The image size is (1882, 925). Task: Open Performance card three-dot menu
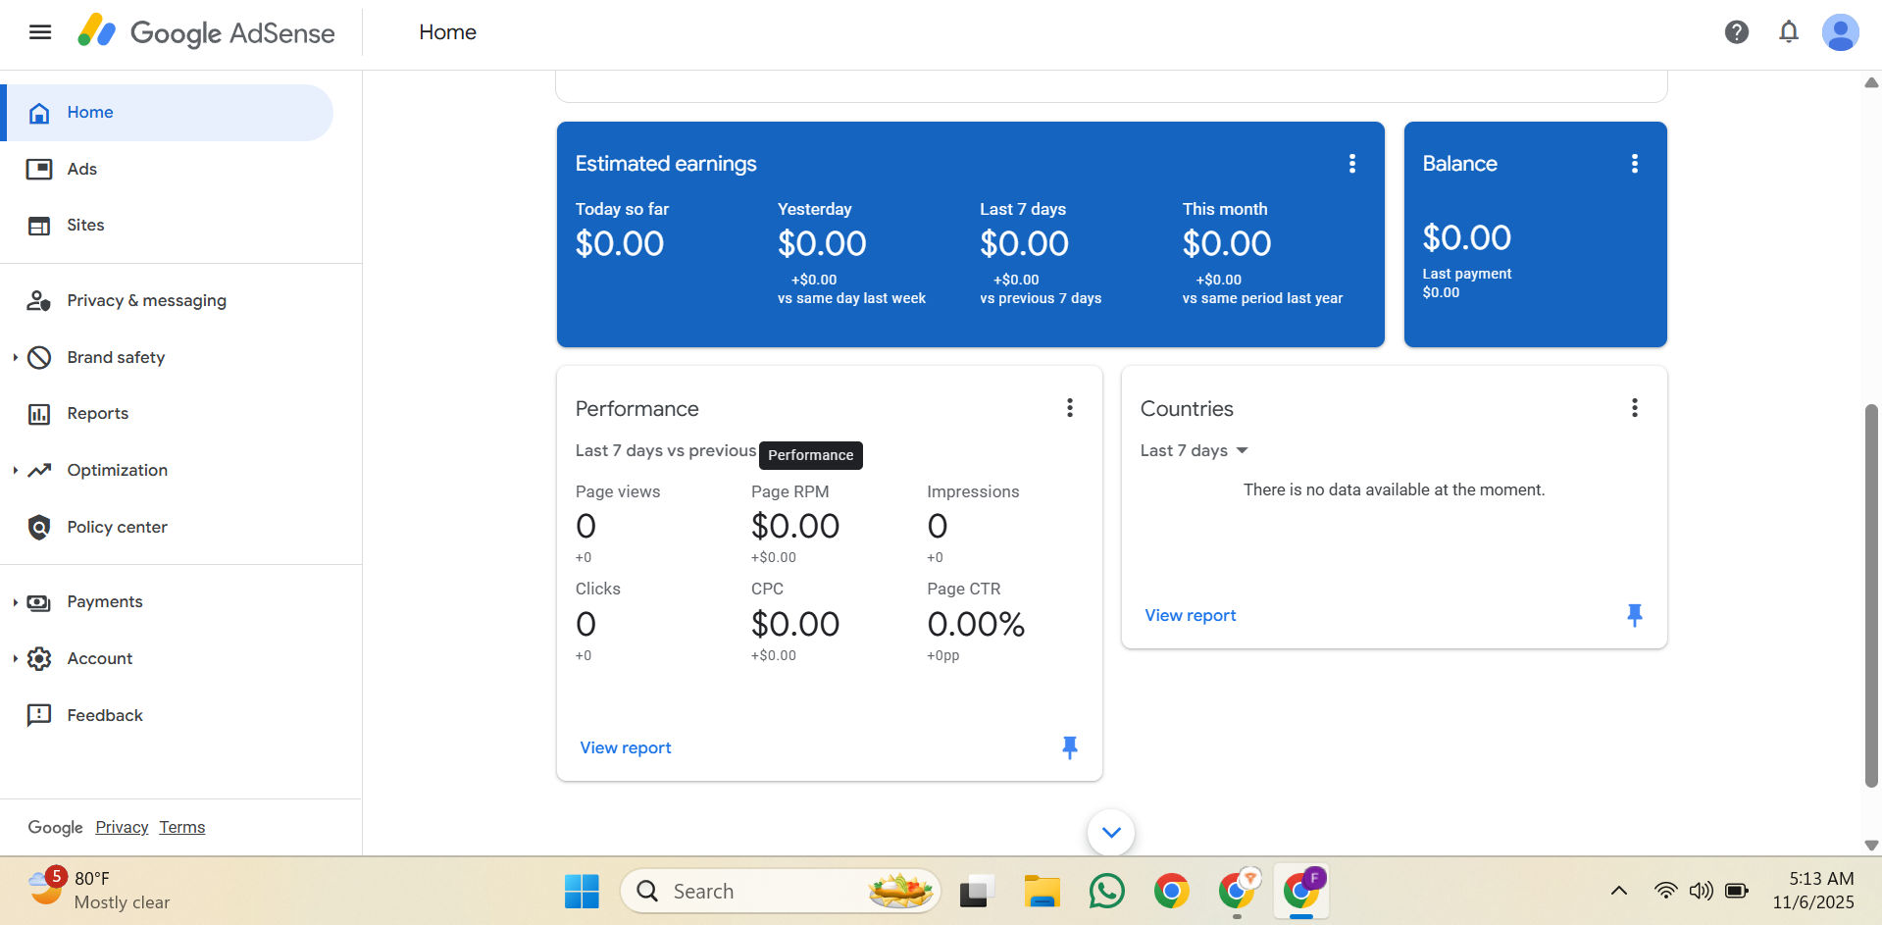[1069, 408]
